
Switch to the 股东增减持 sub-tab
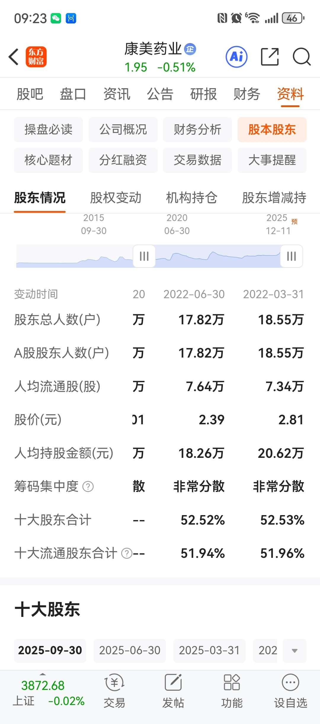(274, 198)
